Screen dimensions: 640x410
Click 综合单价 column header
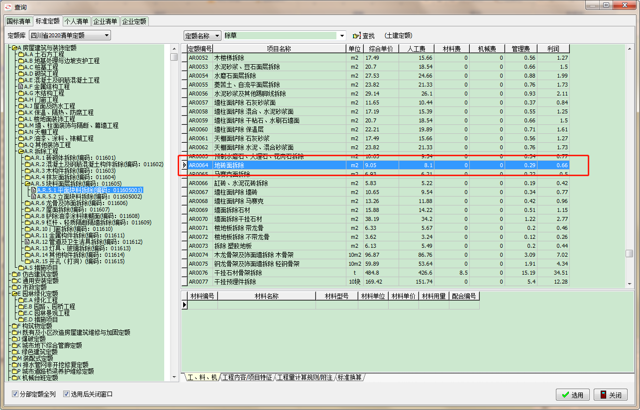click(x=381, y=49)
